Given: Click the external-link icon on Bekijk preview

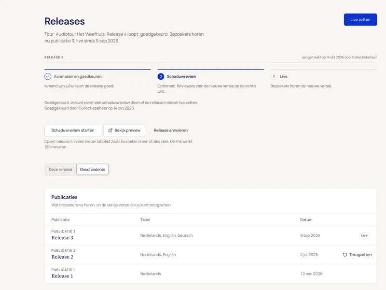Looking at the screenshot, I should click(x=110, y=130).
